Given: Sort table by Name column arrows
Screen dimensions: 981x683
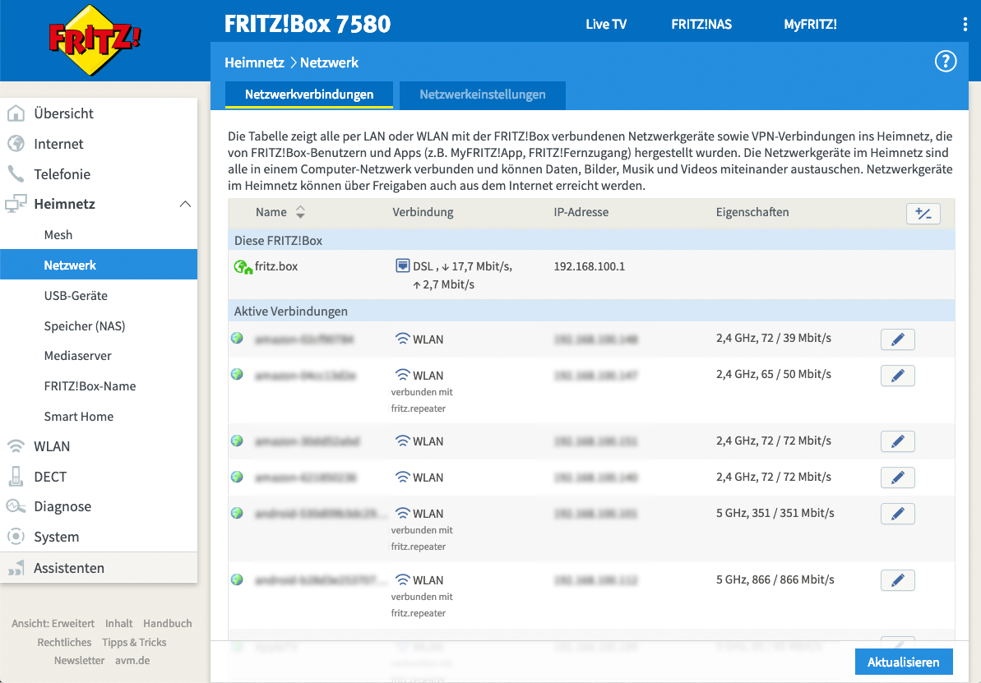Looking at the screenshot, I should tap(300, 212).
